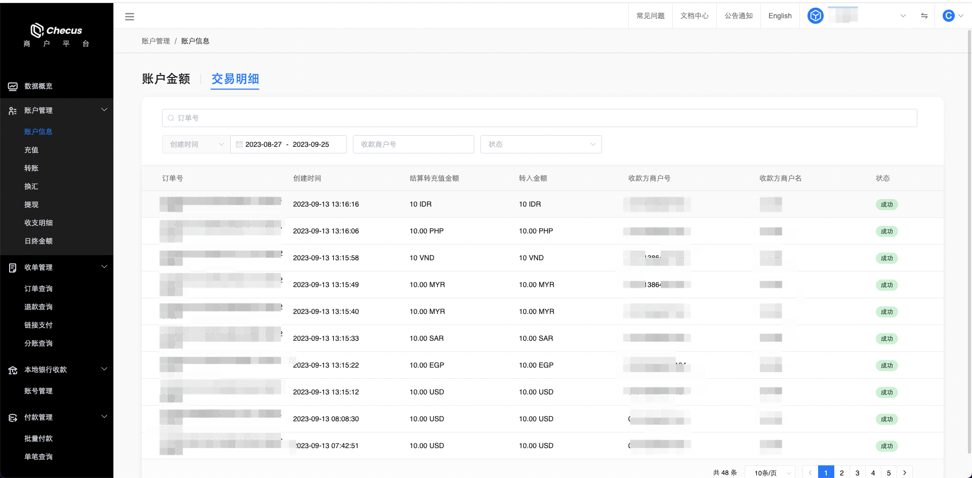Expand the user avatar dropdown arrow
Image resolution: width=972 pixels, height=478 pixels.
click(x=961, y=16)
